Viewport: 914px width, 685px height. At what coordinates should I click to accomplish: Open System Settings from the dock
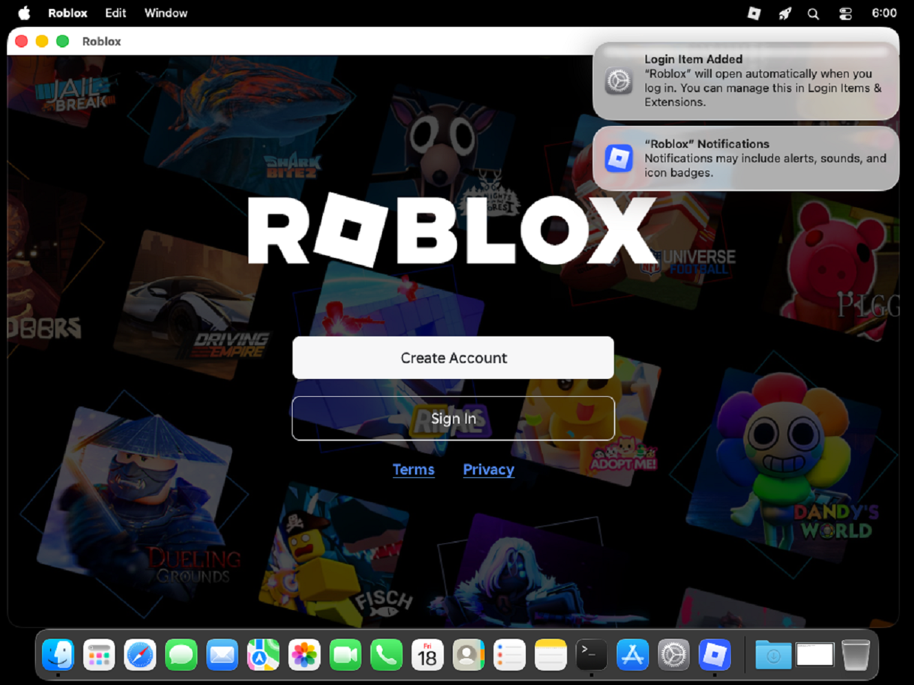(674, 655)
